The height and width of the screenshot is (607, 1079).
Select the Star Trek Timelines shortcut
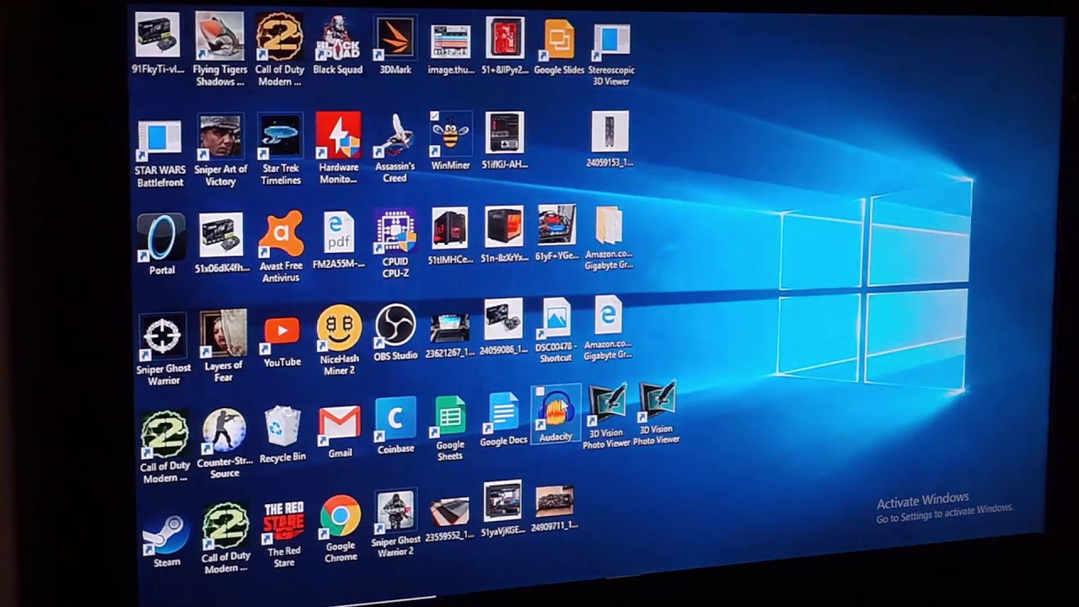[x=281, y=149]
